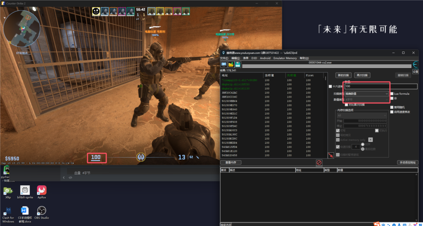Open the 数值类型 value type dropdown
423x226 pixels.
point(366,99)
